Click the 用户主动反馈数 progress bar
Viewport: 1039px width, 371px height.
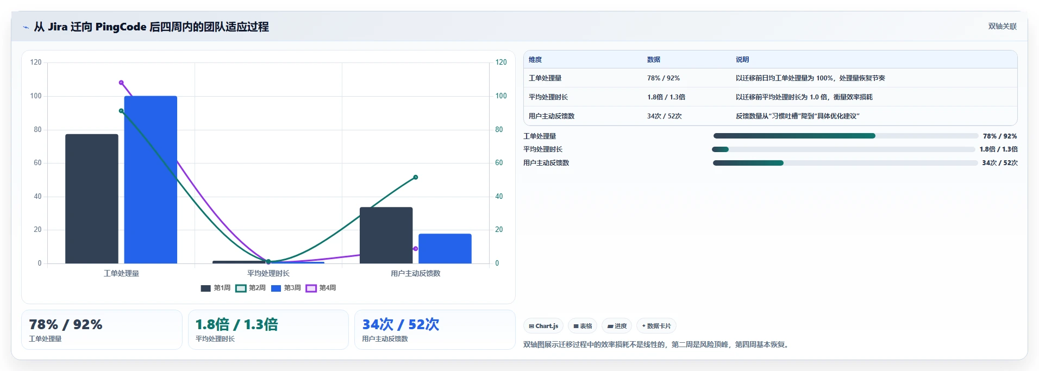pyautogui.click(x=846, y=163)
